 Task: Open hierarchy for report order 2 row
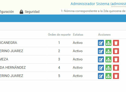click(x=108, y=51)
